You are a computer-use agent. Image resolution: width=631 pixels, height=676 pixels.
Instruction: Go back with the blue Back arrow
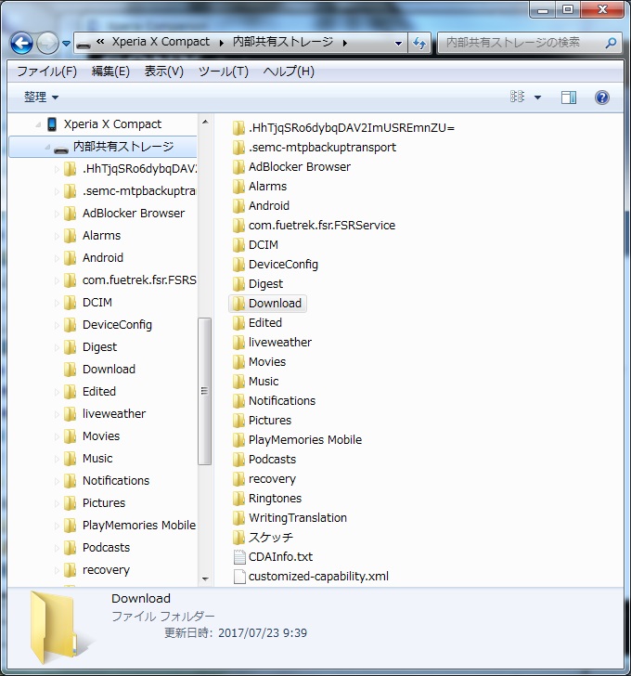21,43
